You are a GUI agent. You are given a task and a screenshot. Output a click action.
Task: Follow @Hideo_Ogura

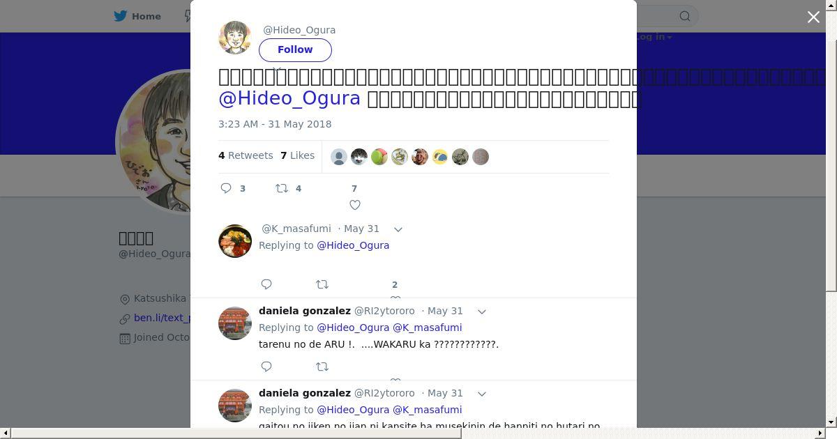tap(295, 49)
